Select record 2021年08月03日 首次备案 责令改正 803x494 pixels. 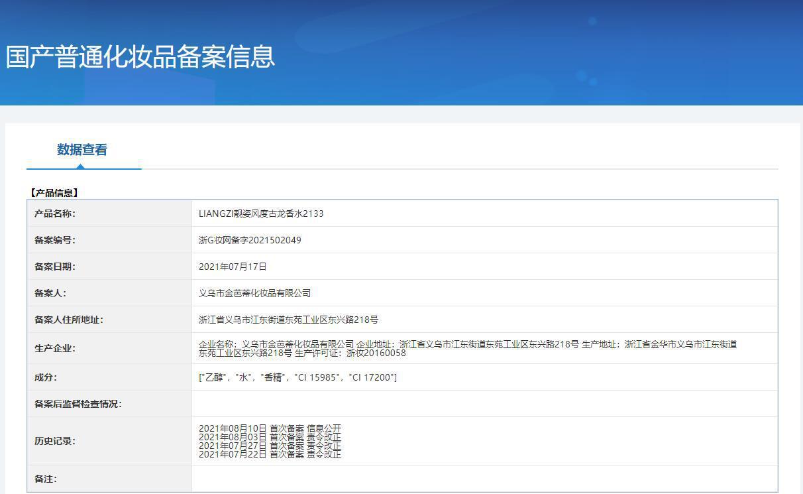[270, 437]
